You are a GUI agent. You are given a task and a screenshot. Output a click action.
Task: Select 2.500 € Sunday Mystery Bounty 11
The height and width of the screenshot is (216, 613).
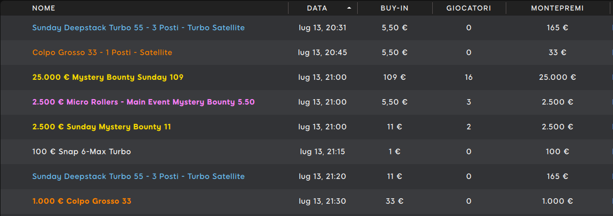tap(101, 127)
